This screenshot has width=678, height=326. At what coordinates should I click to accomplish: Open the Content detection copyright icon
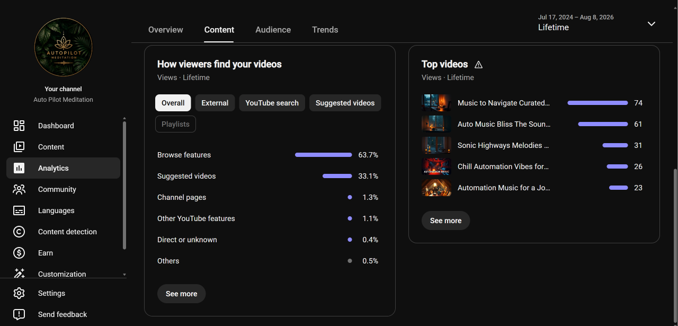click(19, 232)
